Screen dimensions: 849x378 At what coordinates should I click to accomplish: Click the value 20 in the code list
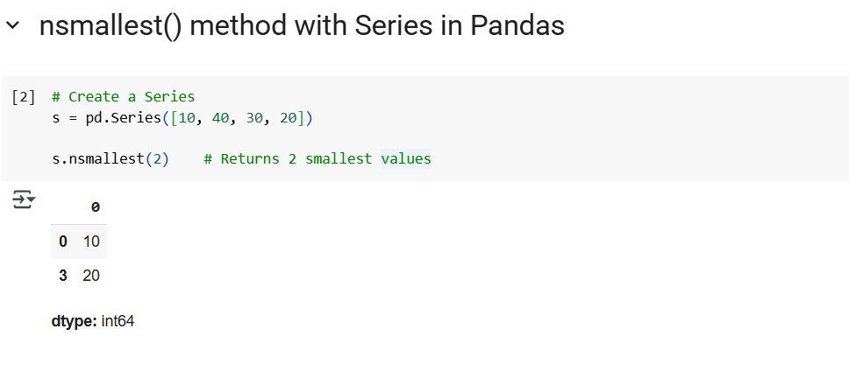tap(289, 118)
